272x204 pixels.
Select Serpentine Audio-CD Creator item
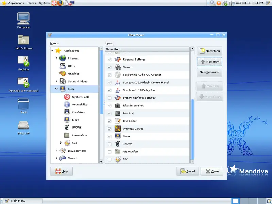147,75
